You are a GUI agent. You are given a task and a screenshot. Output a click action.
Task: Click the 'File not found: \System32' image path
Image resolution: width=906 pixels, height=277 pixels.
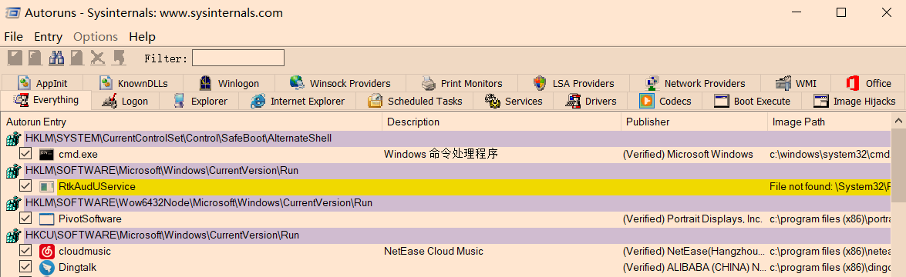coord(830,186)
